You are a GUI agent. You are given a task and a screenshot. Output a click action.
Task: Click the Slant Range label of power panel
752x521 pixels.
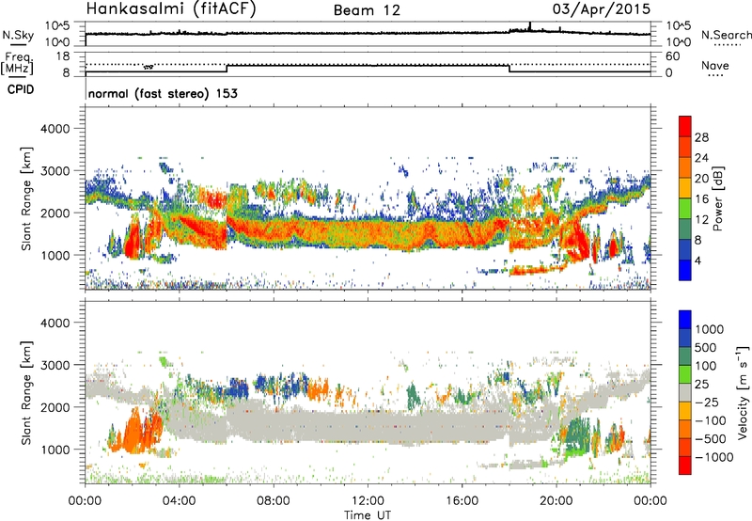26,198
